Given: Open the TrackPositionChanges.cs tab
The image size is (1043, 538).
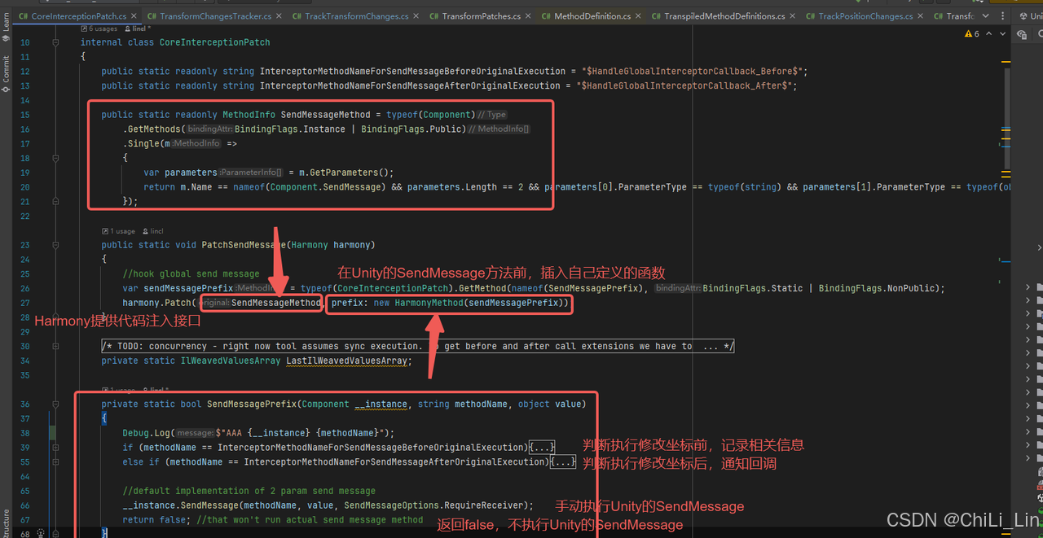Looking at the screenshot, I should pyautogui.click(x=866, y=16).
